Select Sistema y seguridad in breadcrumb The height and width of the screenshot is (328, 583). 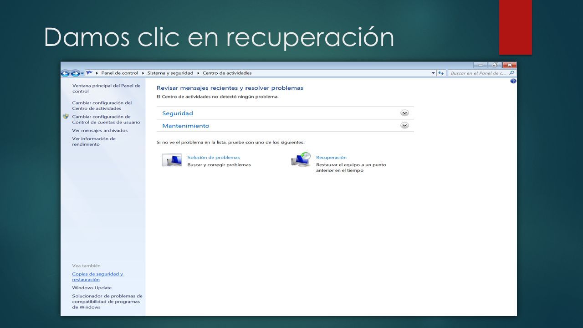(170, 73)
